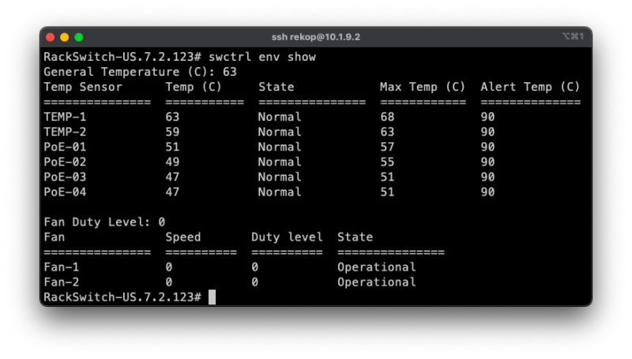Image resolution: width=632 pixels, height=359 pixels.
Task: Click Fan-1 speed value 0
Action: (169, 267)
